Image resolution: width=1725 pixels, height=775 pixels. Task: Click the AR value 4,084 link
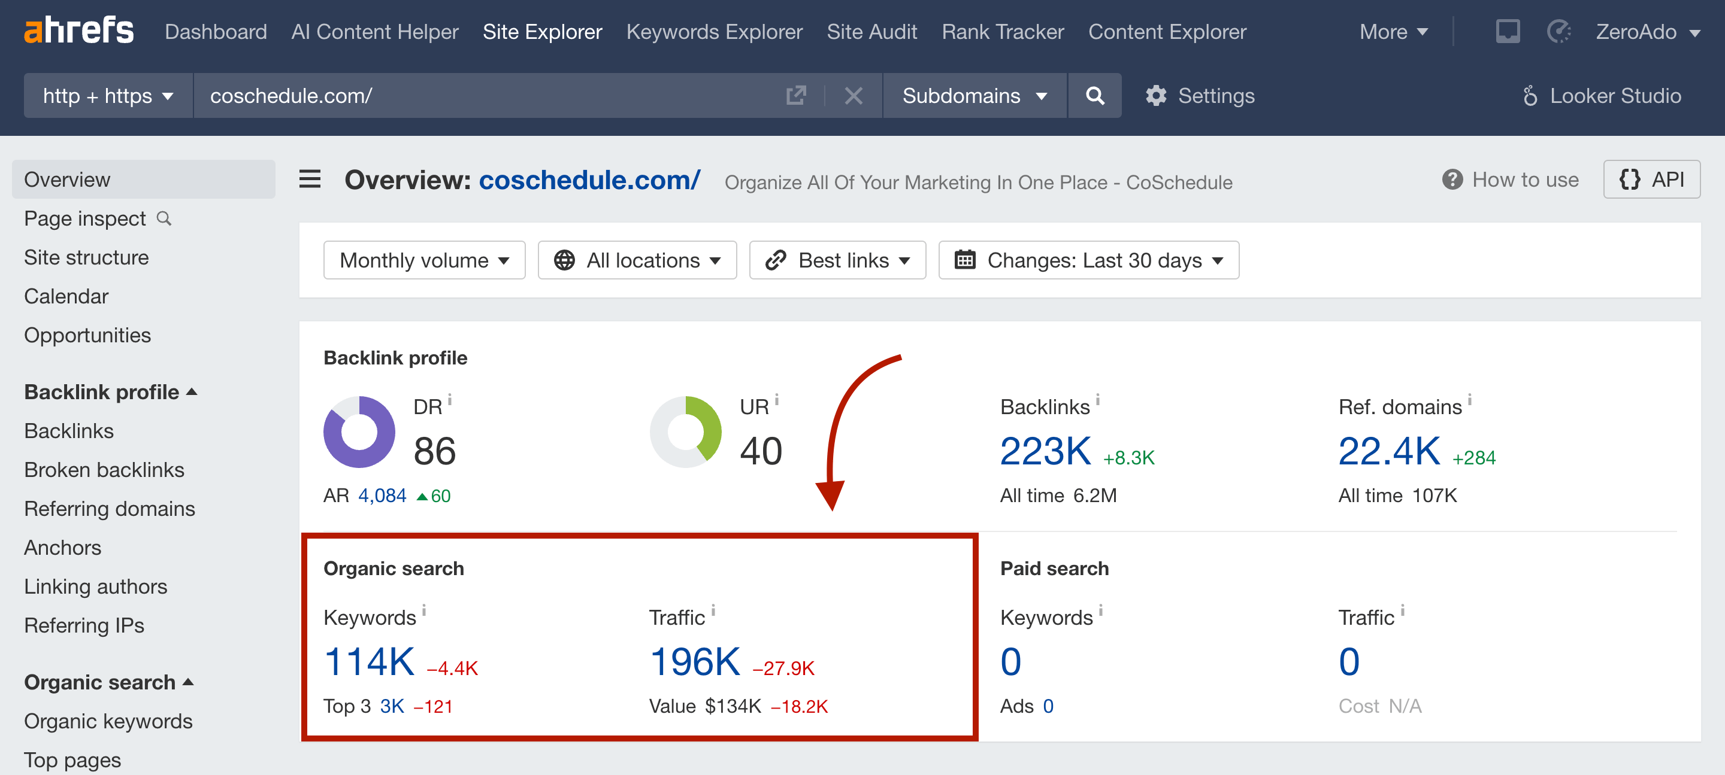381,496
